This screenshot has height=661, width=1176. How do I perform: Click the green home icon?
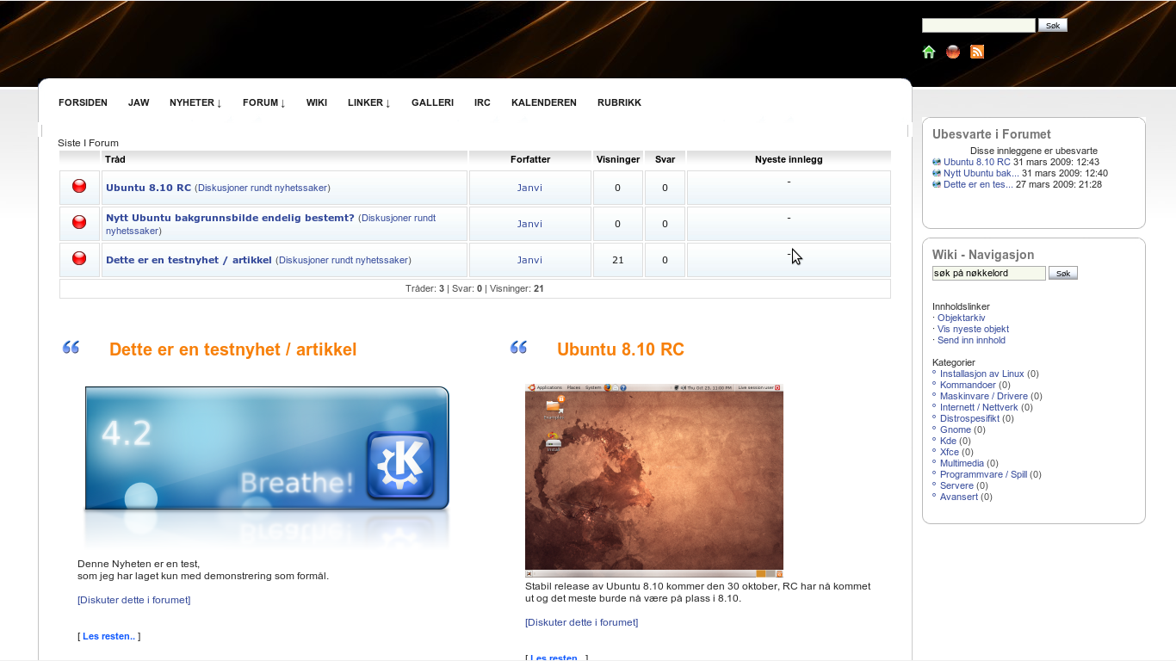tap(929, 52)
